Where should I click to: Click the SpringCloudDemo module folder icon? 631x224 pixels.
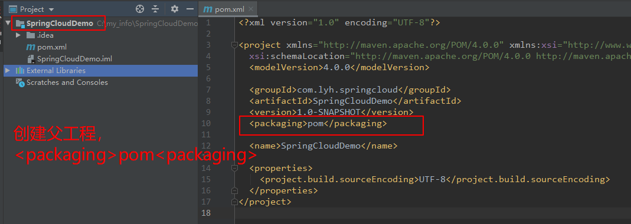pyautogui.click(x=20, y=24)
